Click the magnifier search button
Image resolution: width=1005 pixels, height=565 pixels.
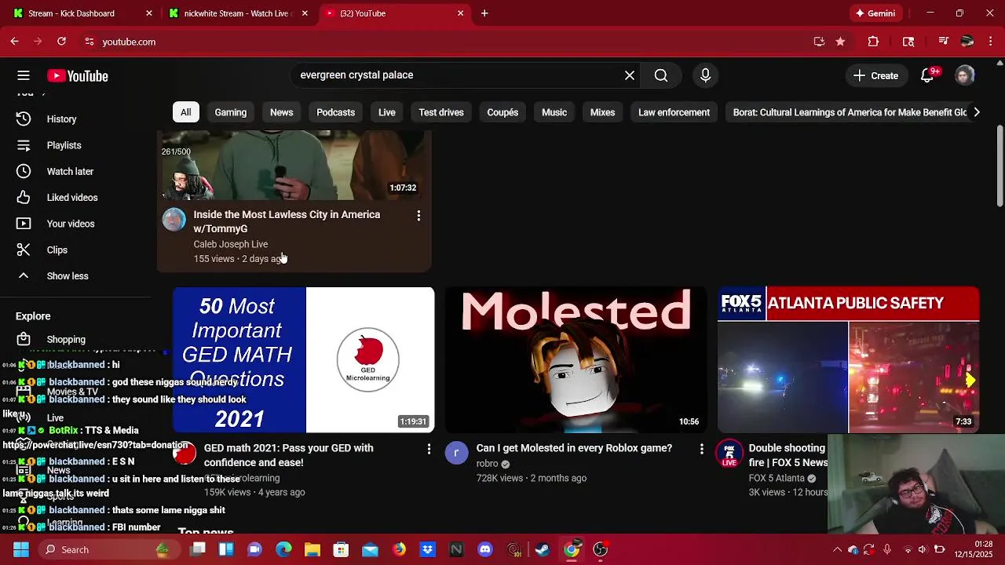pyautogui.click(x=661, y=75)
